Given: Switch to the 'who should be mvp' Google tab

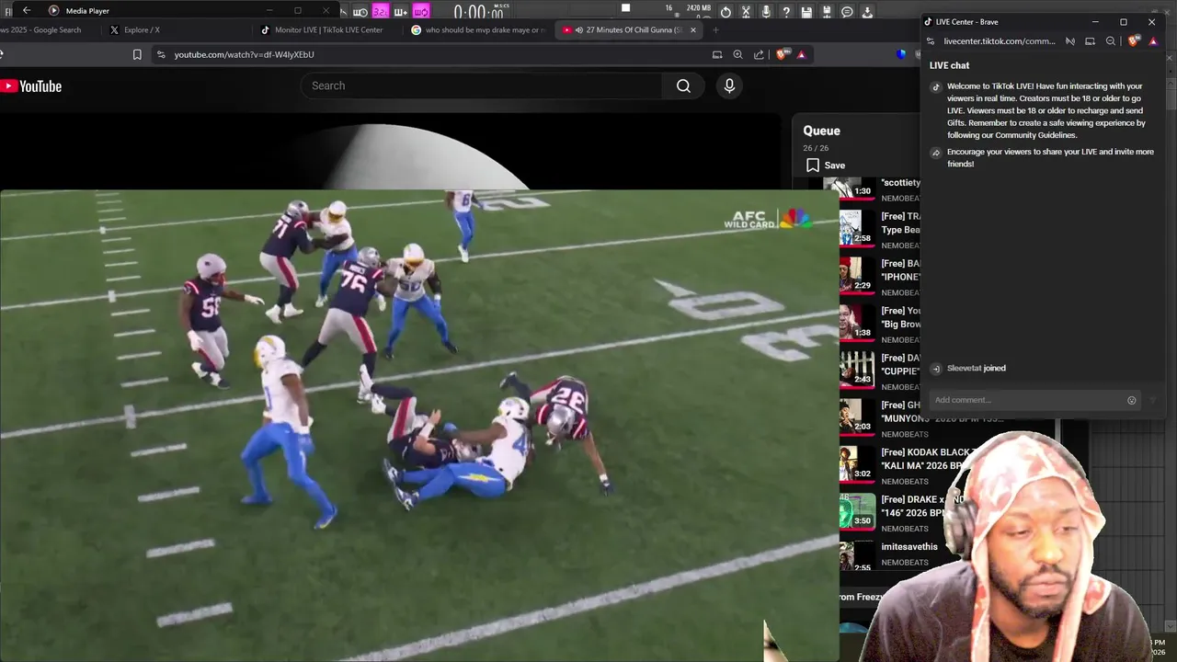Looking at the screenshot, I should click(x=478, y=29).
